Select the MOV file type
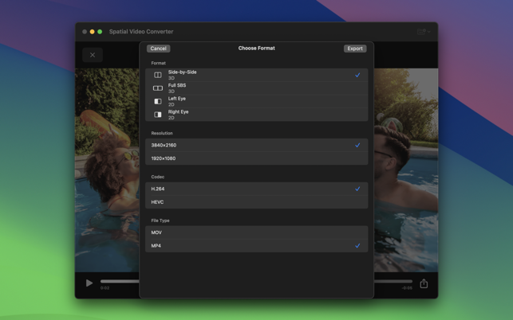Image resolution: width=513 pixels, height=320 pixels. pyautogui.click(x=257, y=232)
